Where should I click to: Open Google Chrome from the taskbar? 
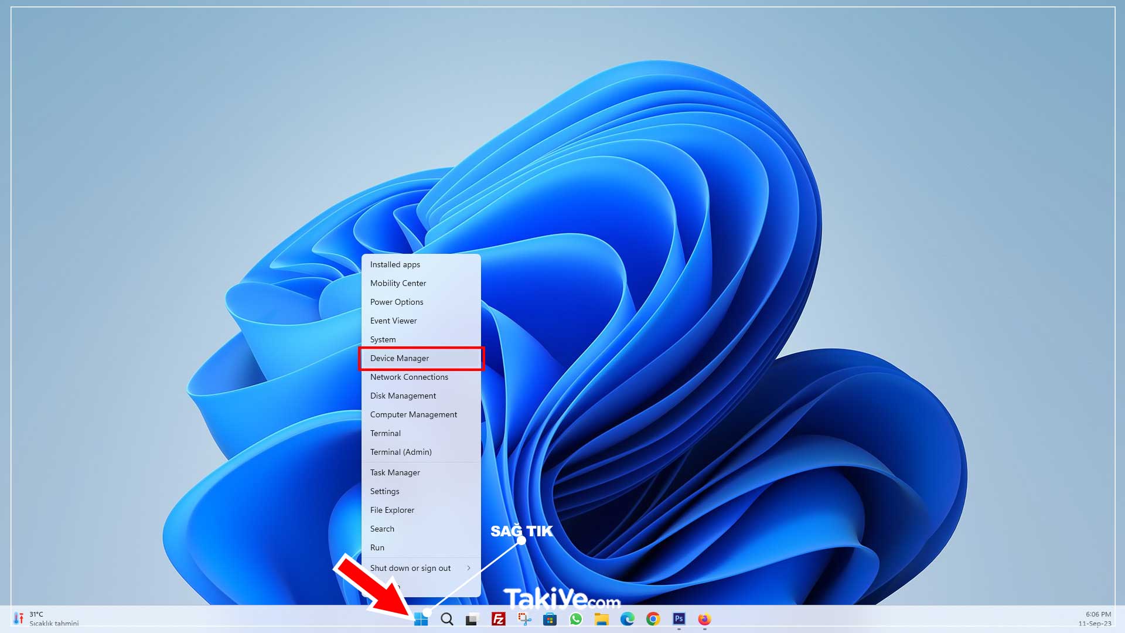point(653,620)
